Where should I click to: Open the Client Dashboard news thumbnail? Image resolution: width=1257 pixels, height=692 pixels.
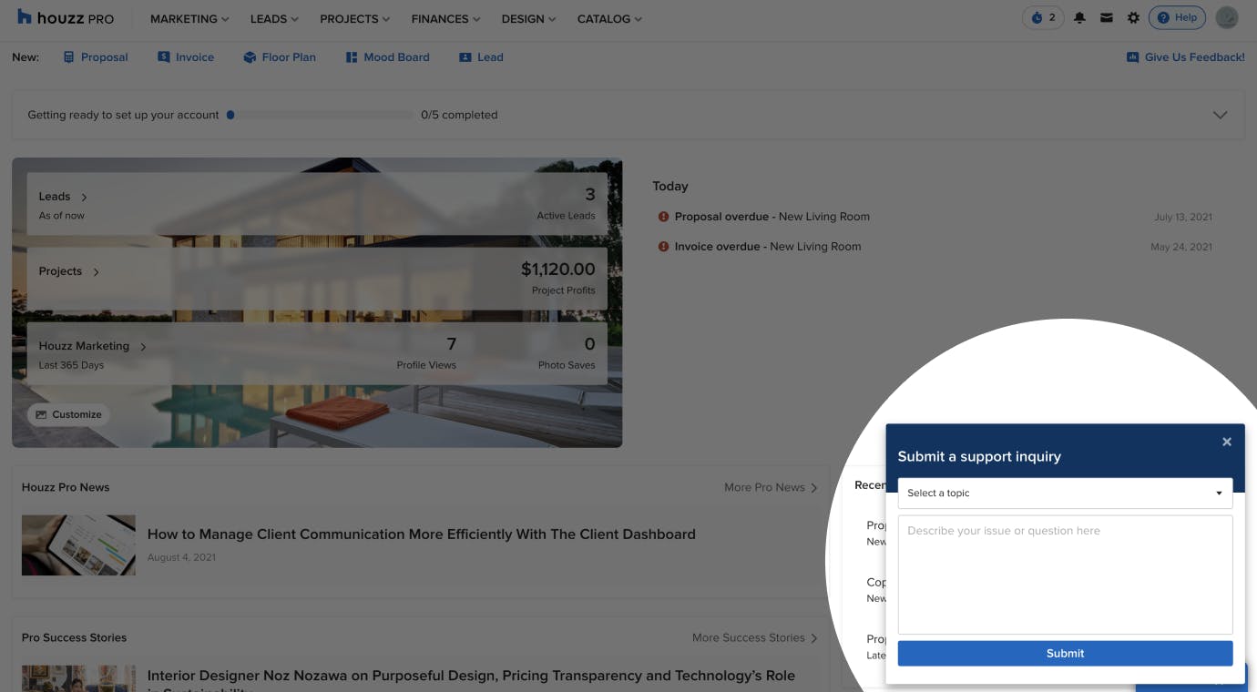tap(78, 544)
